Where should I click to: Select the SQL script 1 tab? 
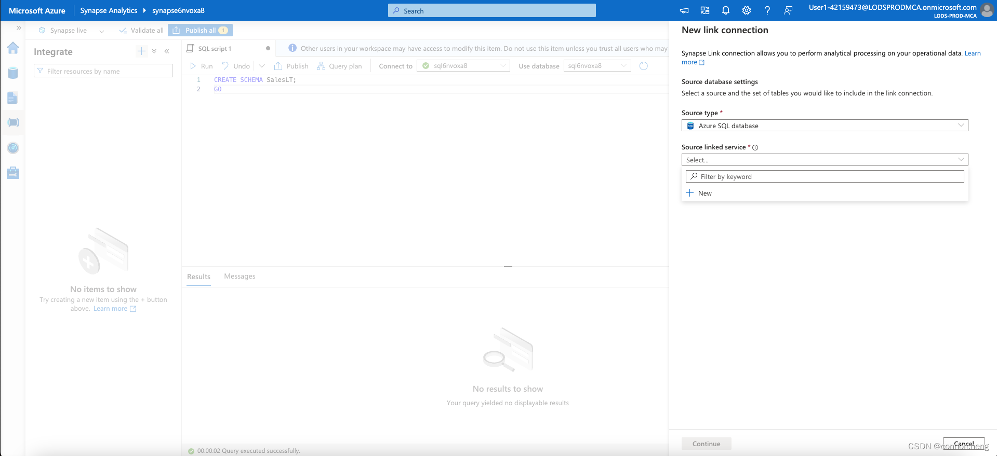click(215, 48)
